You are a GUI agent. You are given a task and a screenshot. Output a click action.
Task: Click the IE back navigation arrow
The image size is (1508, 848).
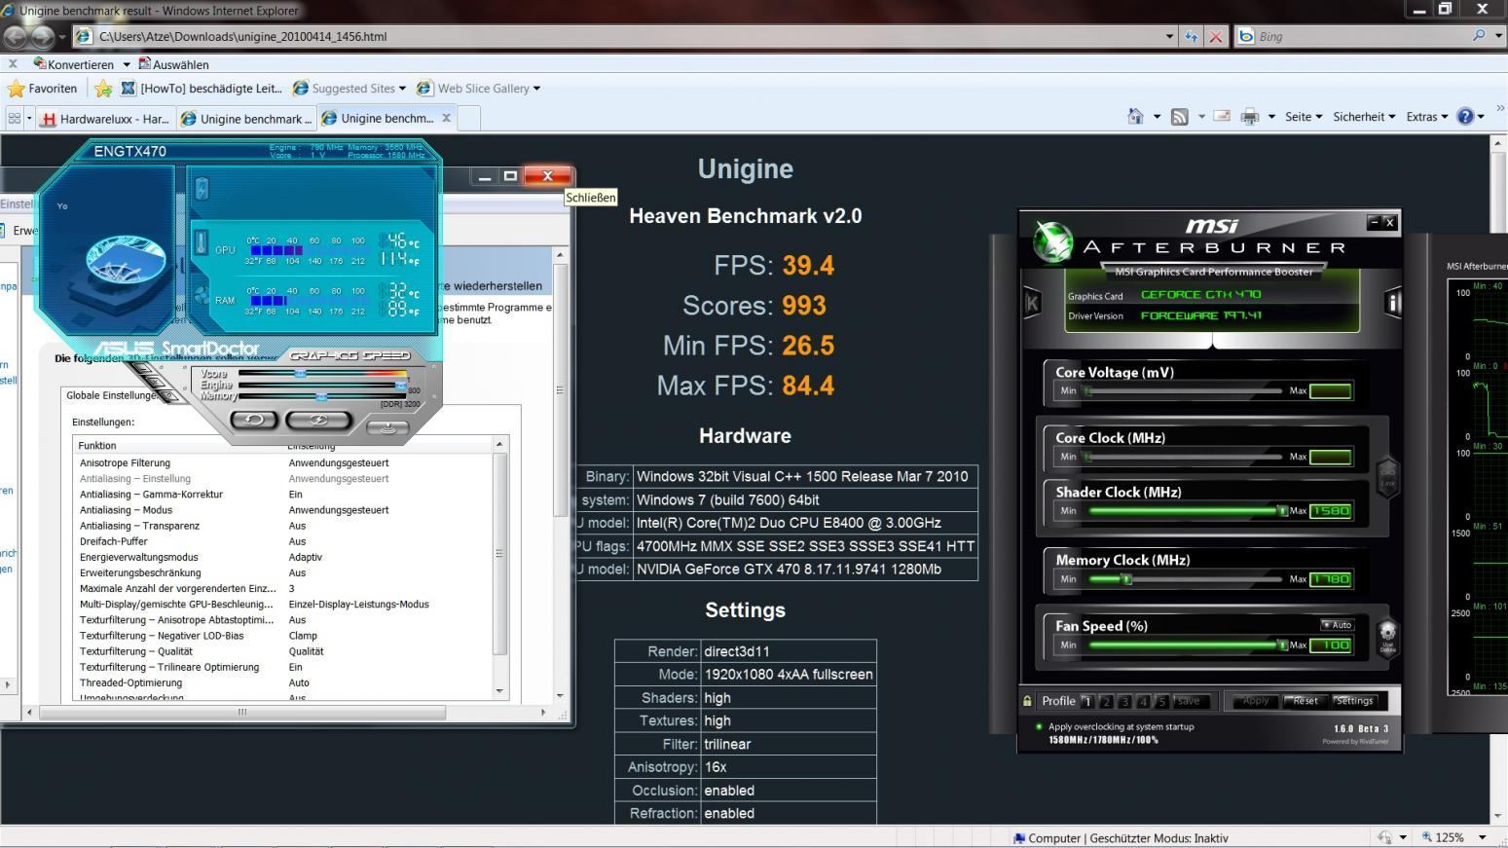point(17,37)
